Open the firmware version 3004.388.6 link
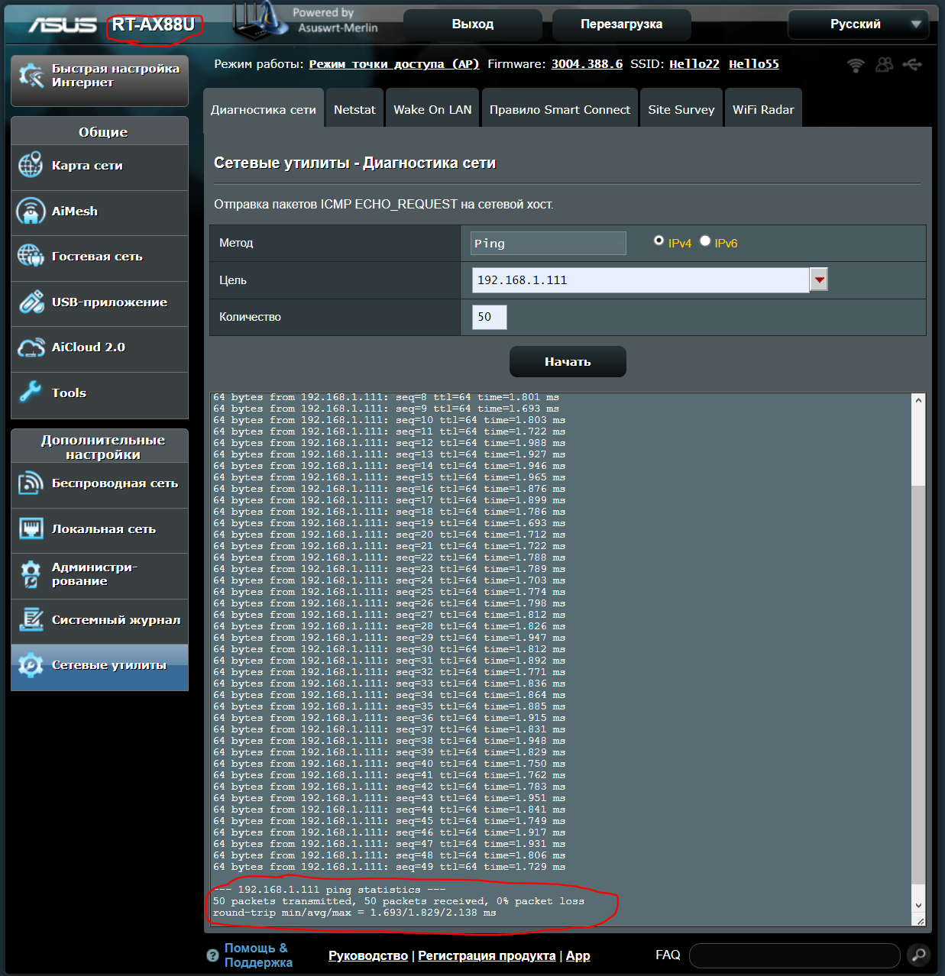Image resolution: width=945 pixels, height=976 pixels. 587,64
